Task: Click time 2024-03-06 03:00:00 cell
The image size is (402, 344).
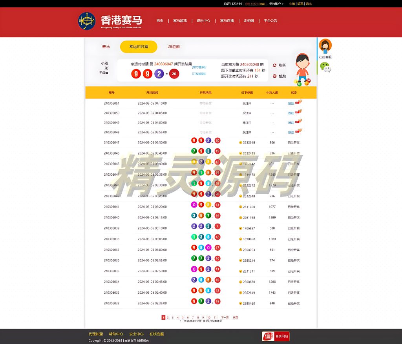Action: 152,250
